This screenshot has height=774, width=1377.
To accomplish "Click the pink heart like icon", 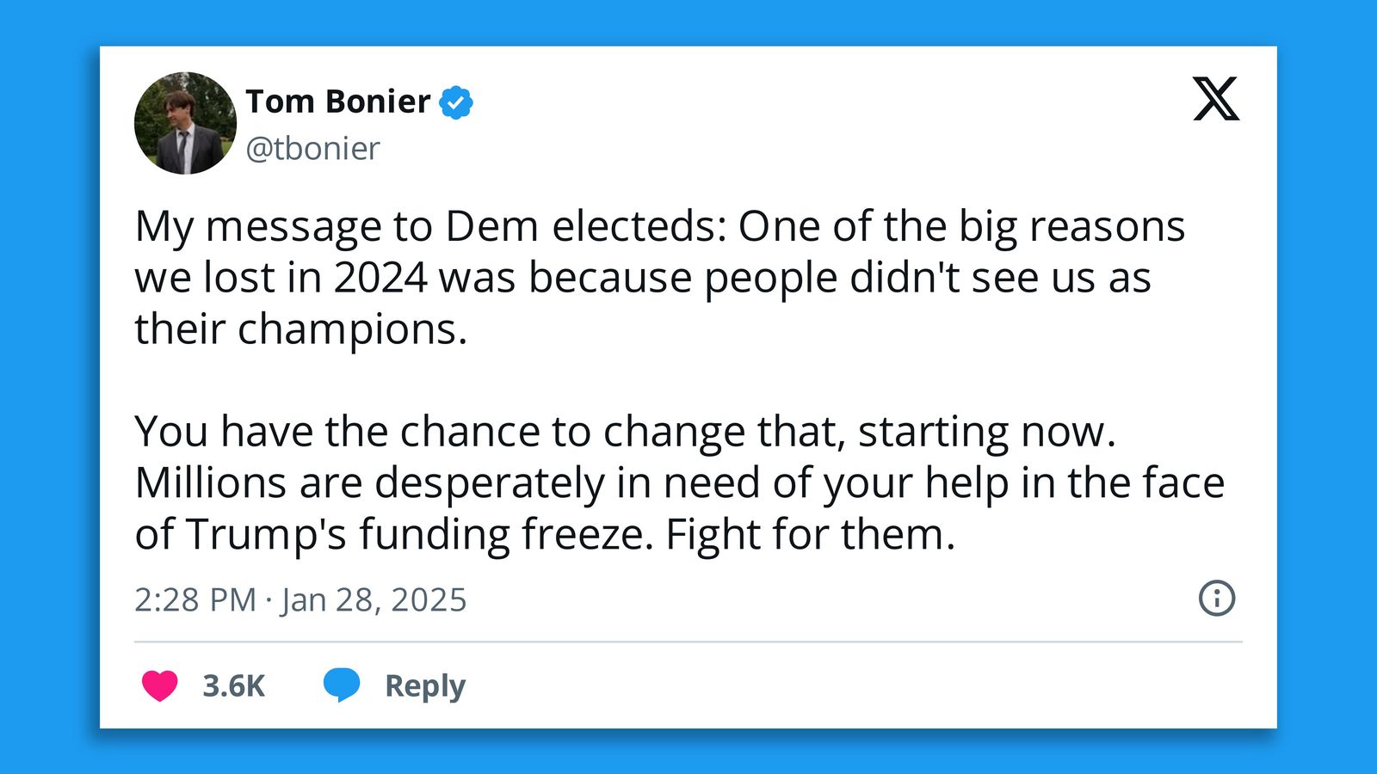I will [159, 685].
